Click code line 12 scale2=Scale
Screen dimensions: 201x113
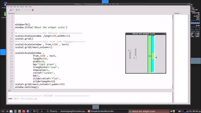42,45
